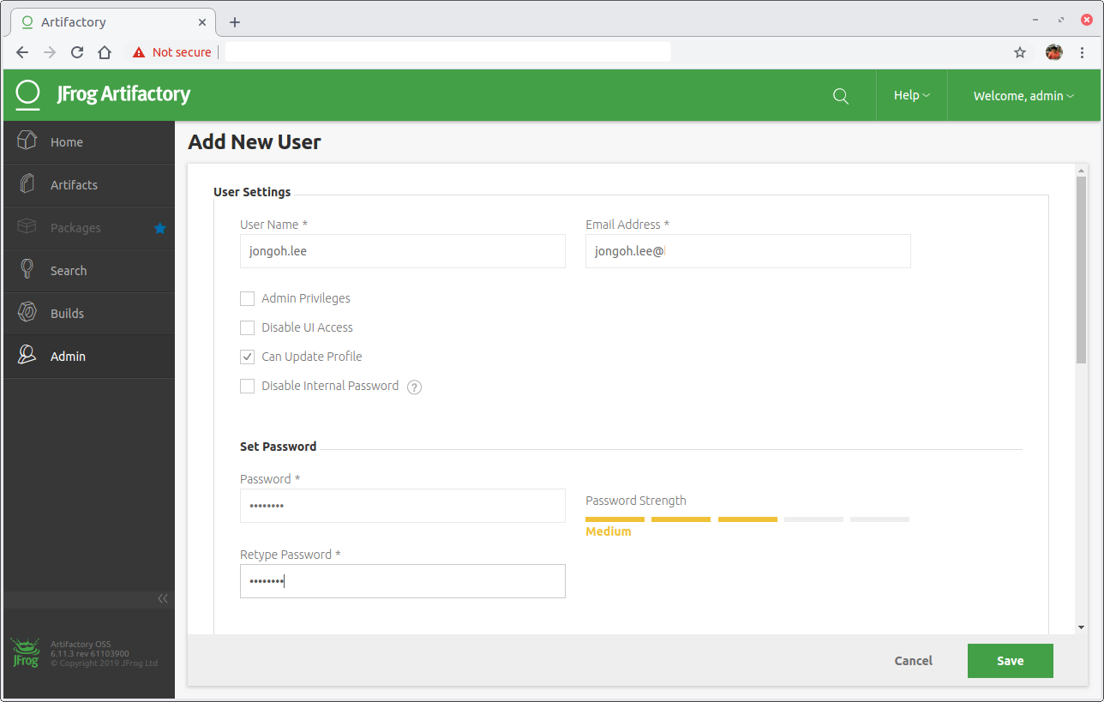Click the Password Strength meter bar

747,519
